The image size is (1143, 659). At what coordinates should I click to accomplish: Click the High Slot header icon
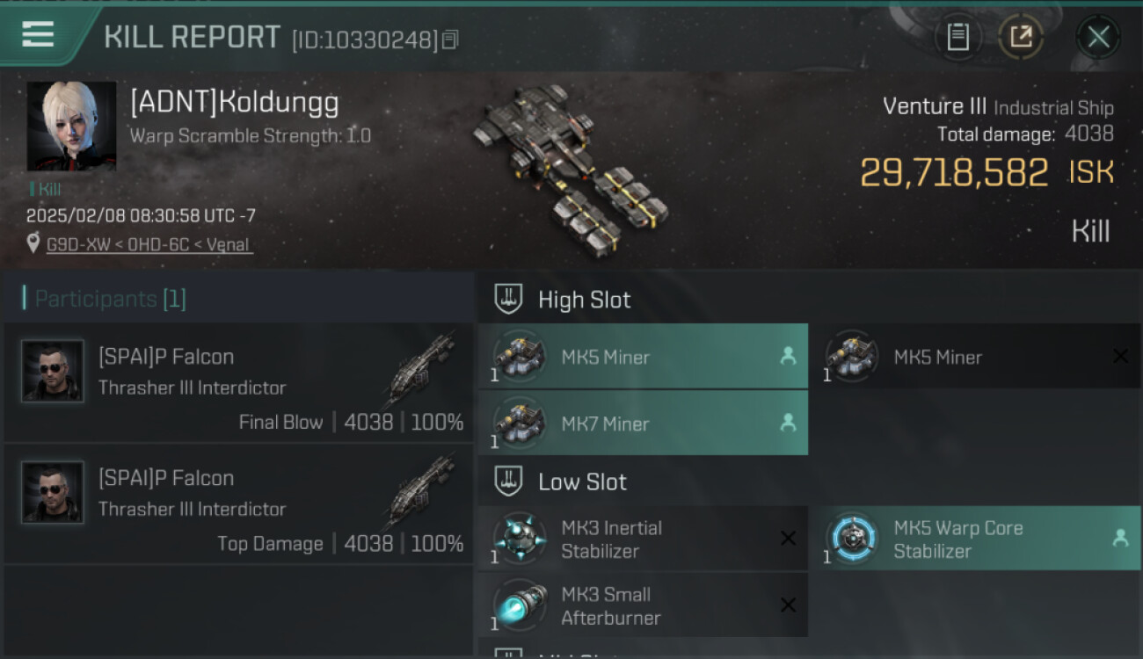508,300
